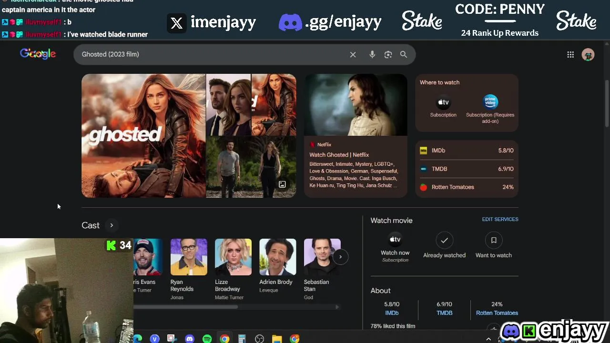Open OBS Studio from the taskbar

[259, 339]
